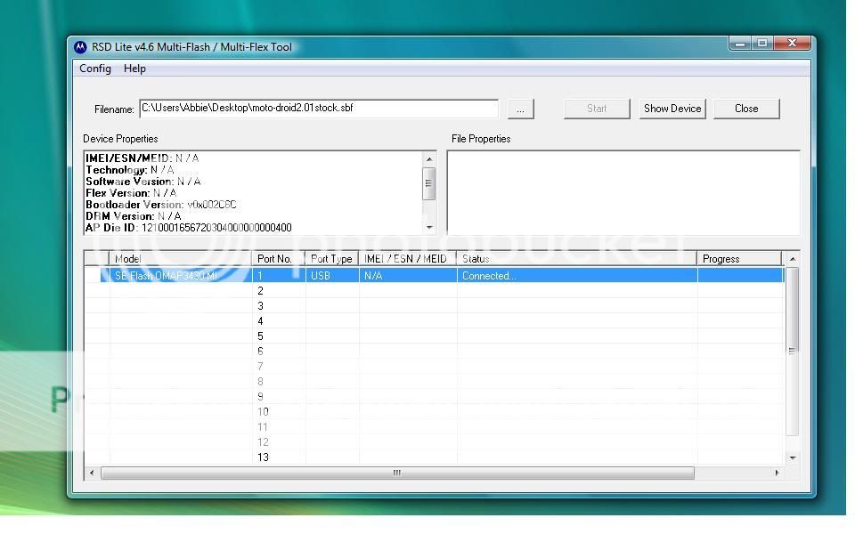
Task: Select port number 4 row
Action: click(x=435, y=321)
